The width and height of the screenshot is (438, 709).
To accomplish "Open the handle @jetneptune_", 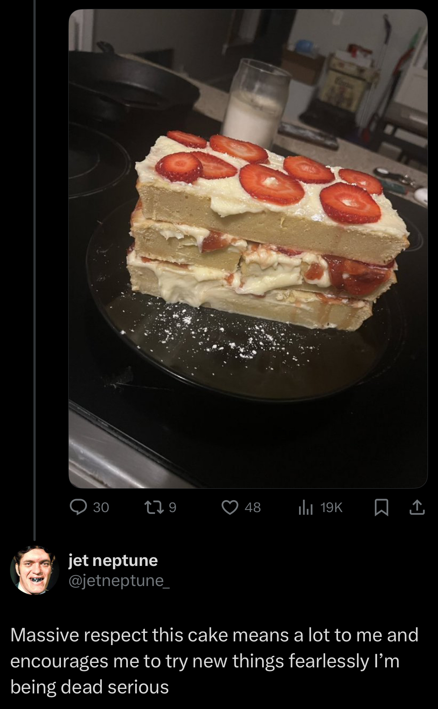I will (119, 580).
